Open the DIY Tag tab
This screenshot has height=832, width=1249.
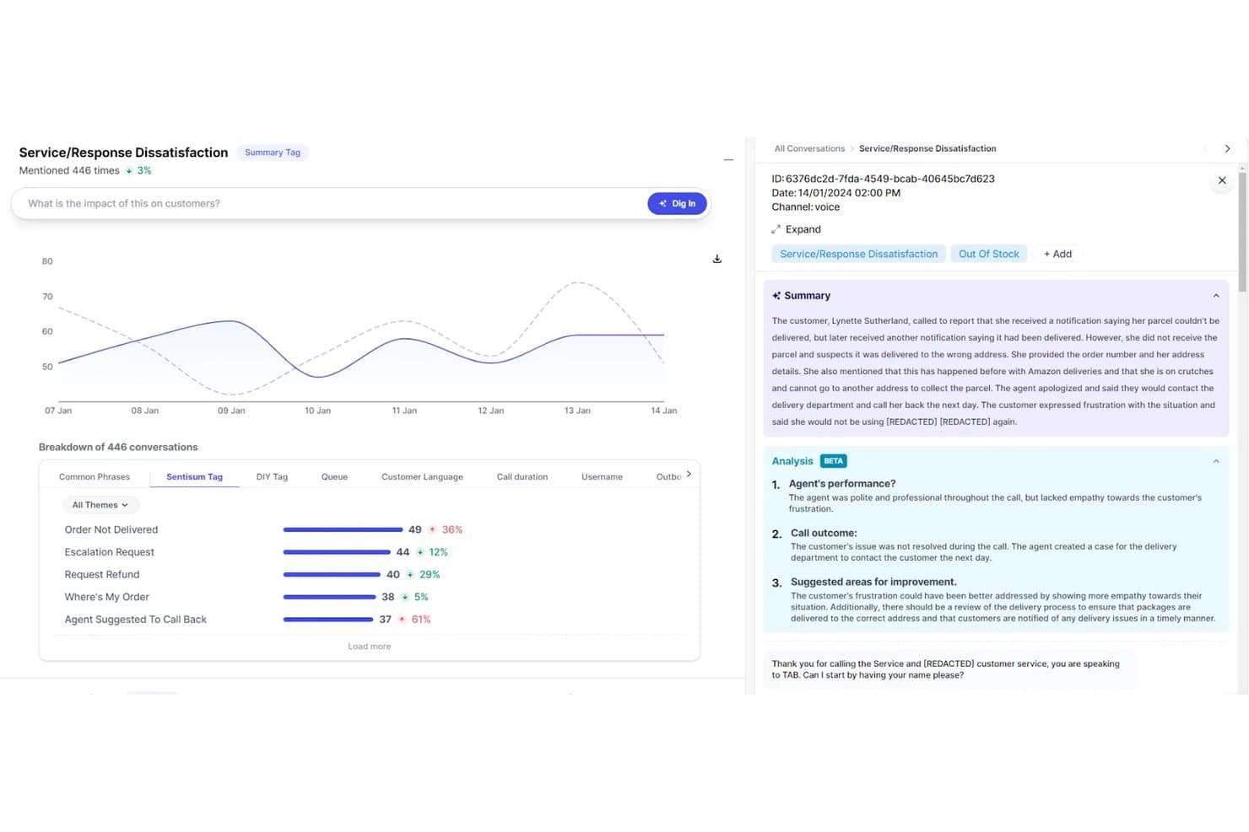click(x=272, y=477)
